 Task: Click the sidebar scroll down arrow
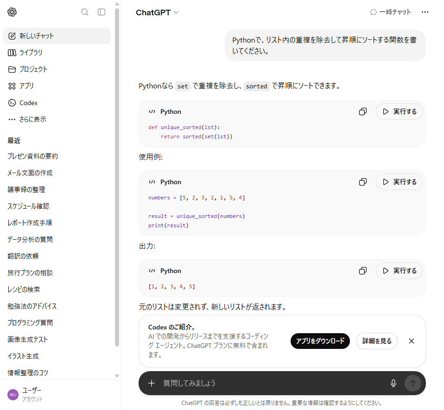point(117,376)
